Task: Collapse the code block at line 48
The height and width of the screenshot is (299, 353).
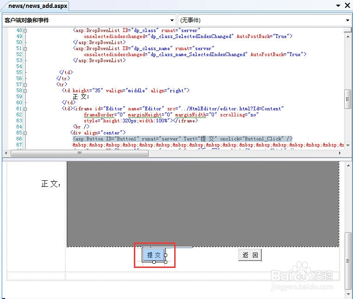Action: coord(25,31)
